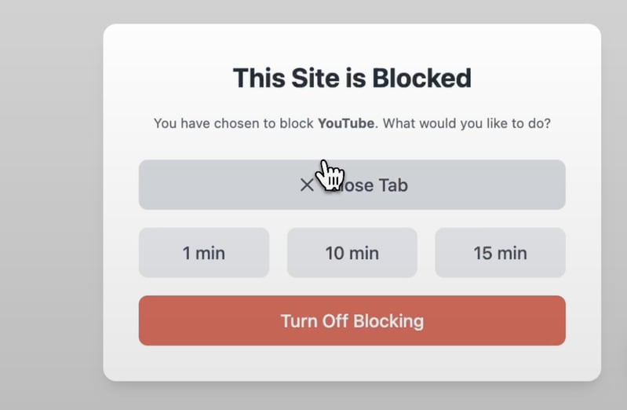Click the "You have chosen to block" text
The image size is (627, 410).
[234, 123]
